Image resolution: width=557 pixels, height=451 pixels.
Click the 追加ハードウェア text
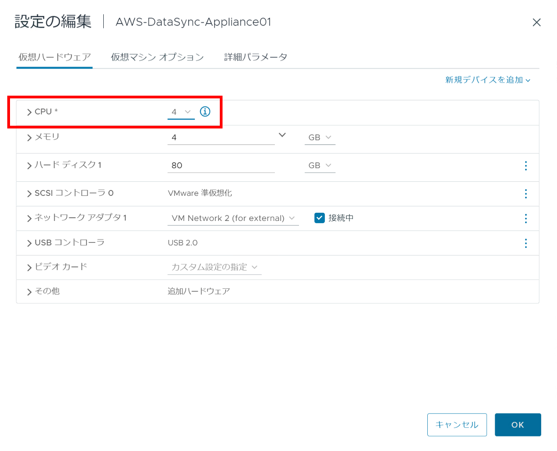(199, 291)
